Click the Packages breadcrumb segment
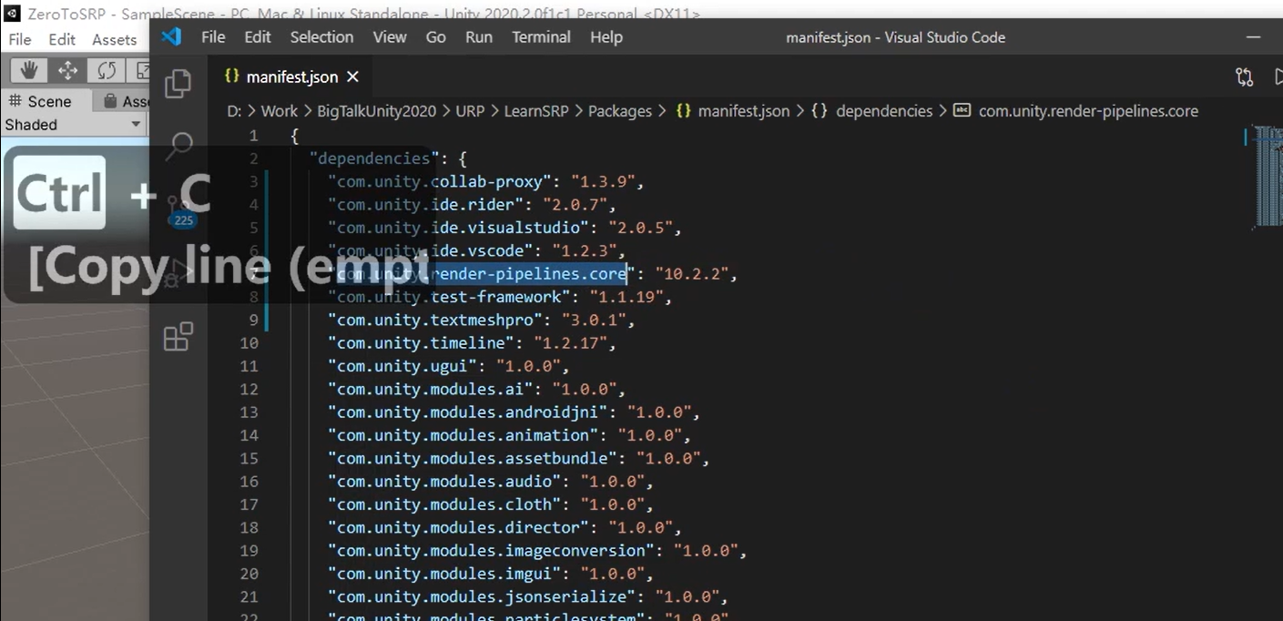The height and width of the screenshot is (621, 1283). pos(620,111)
